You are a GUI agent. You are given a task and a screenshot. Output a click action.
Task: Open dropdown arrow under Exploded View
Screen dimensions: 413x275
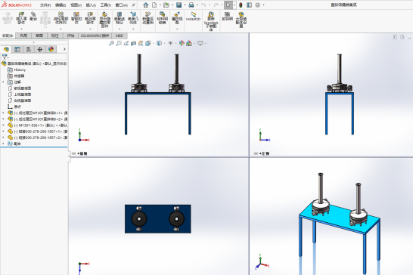[177, 29]
